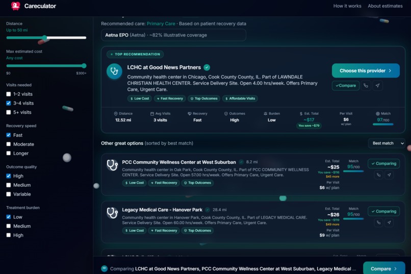Screen dimensions: 411x274
Task: Call PCC Community Wellness Center via phone icon
Action: tap(378, 175)
